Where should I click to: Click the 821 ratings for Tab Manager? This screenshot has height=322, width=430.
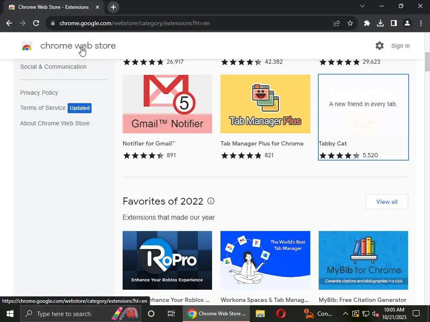point(269,155)
